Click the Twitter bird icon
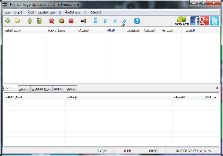Viewport: 223px width, 156px height. coord(214,21)
